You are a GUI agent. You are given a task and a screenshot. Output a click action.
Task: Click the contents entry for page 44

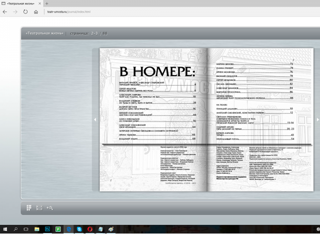pos(157,114)
